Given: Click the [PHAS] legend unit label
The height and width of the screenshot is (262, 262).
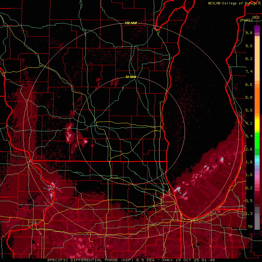Looking at the screenshot, I should (x=246, y=20).
